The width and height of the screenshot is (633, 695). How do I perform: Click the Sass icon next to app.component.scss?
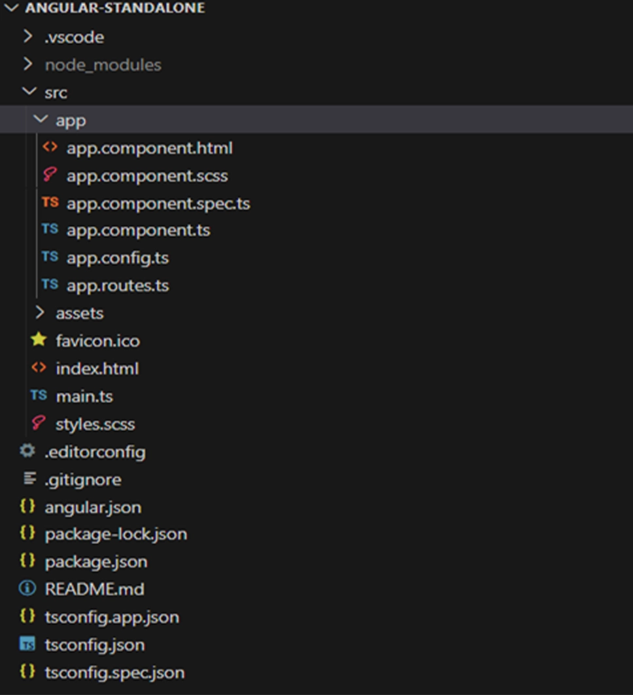[50, 175]
